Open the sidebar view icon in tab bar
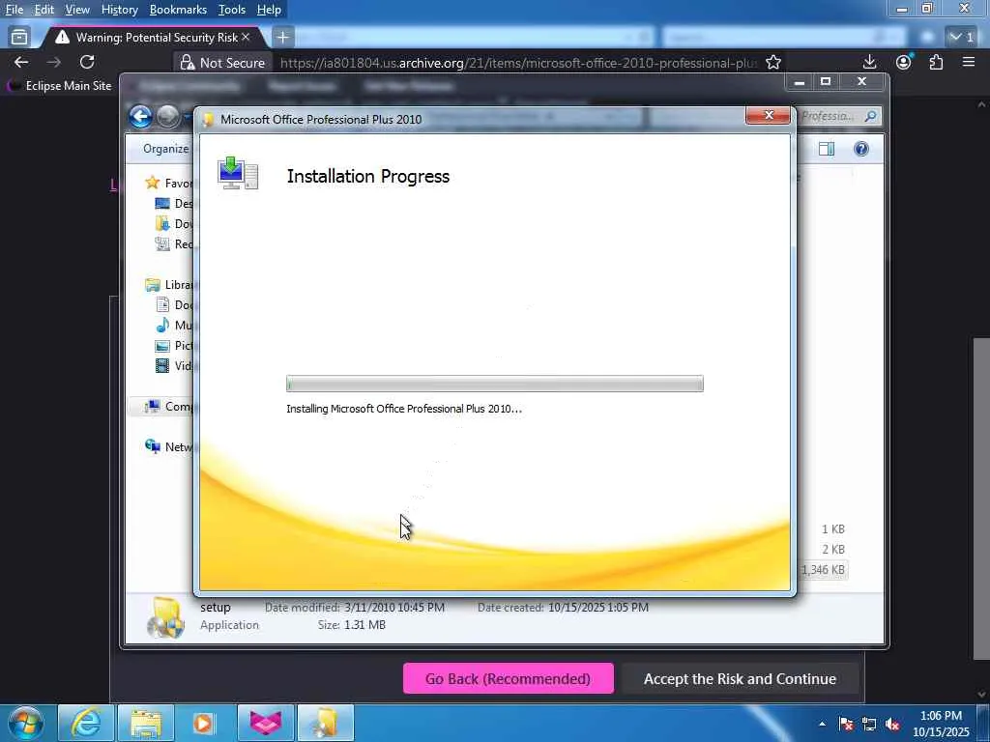 19,38
